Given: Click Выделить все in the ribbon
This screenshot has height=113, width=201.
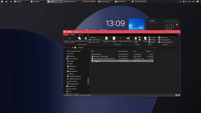Looking at the screenshot, I should tap(163, 38).
